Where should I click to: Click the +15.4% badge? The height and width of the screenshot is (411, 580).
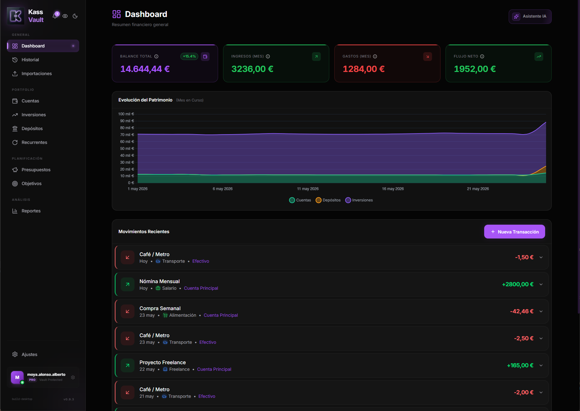189,57
